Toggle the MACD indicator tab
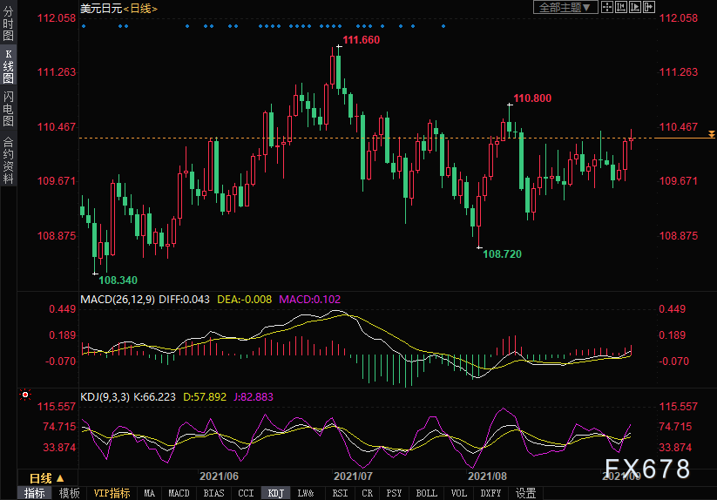This screenshot has height=500, width=717. tap(179, 493)
